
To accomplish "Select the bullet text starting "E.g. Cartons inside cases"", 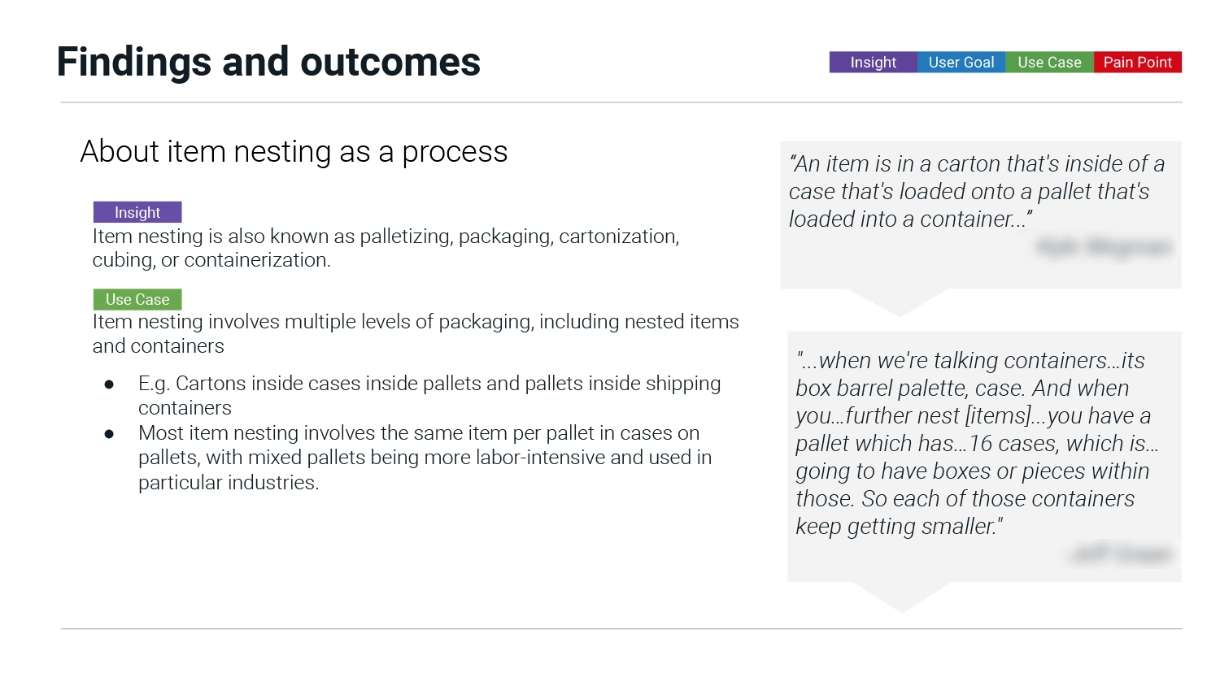I will pos(429,395).
